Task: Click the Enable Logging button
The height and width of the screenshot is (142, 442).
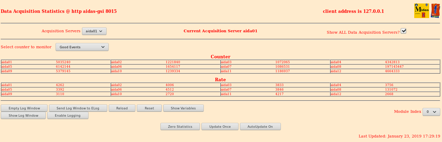Action: [68, 116]
